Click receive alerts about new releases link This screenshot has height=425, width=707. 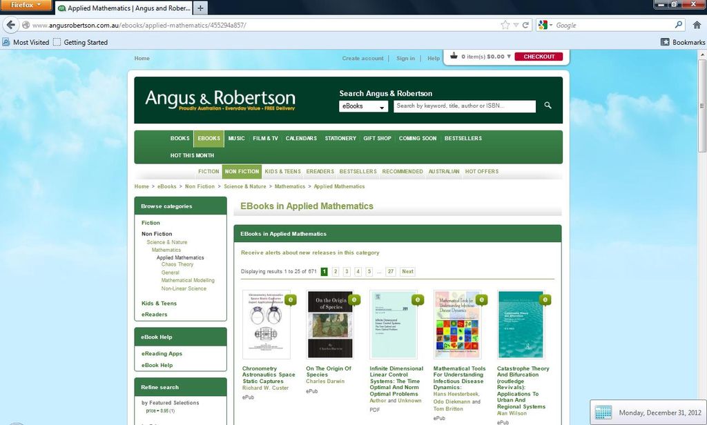(310, 253)
